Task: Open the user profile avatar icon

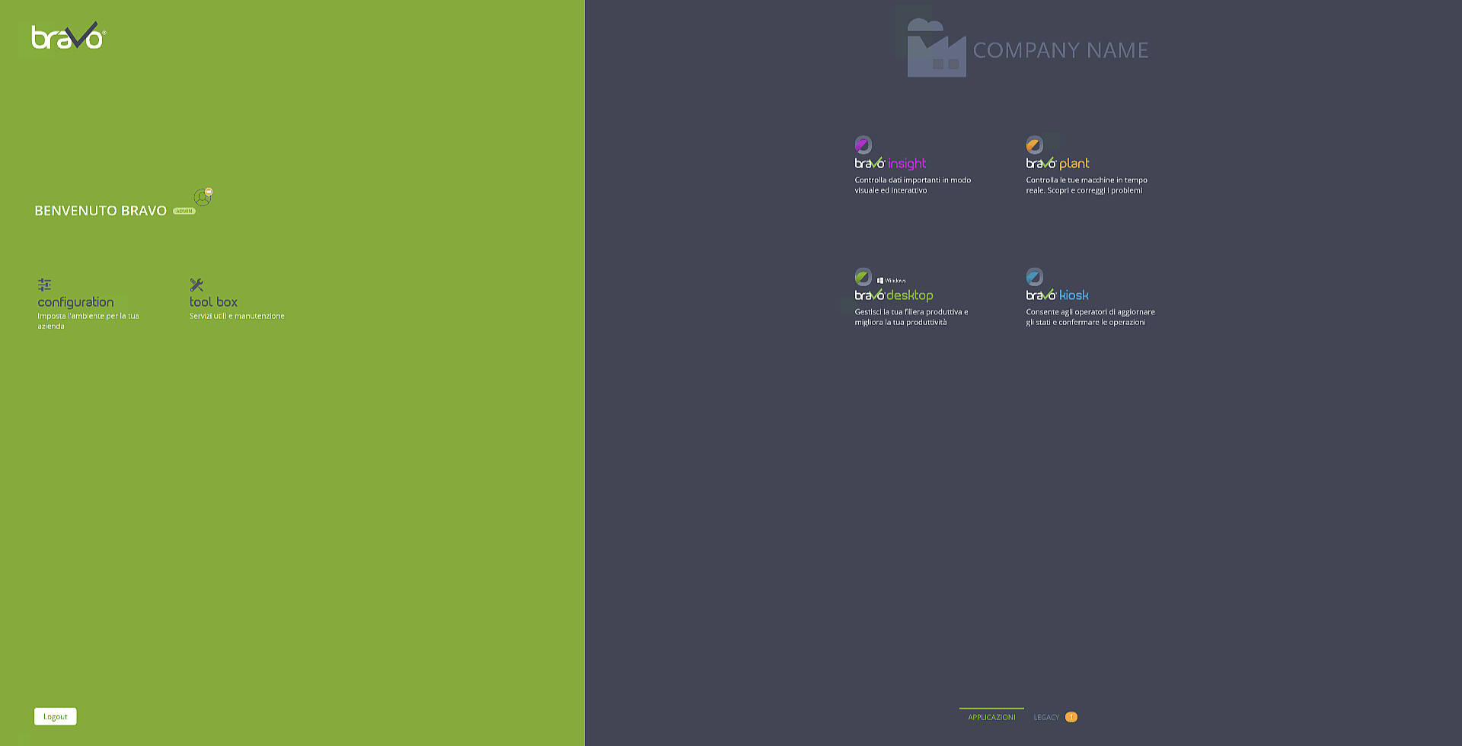Action: pos(203,197)
